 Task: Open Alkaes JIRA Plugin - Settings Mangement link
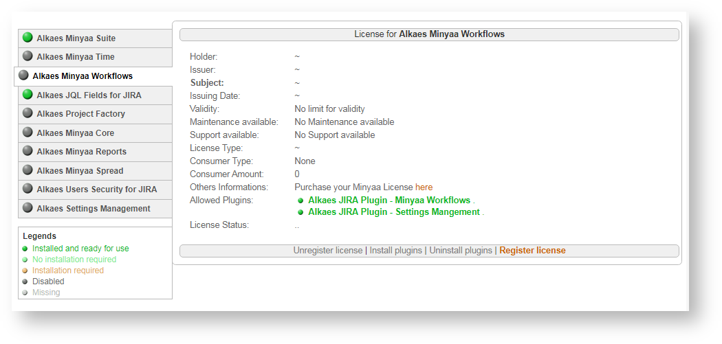[394, 212]
